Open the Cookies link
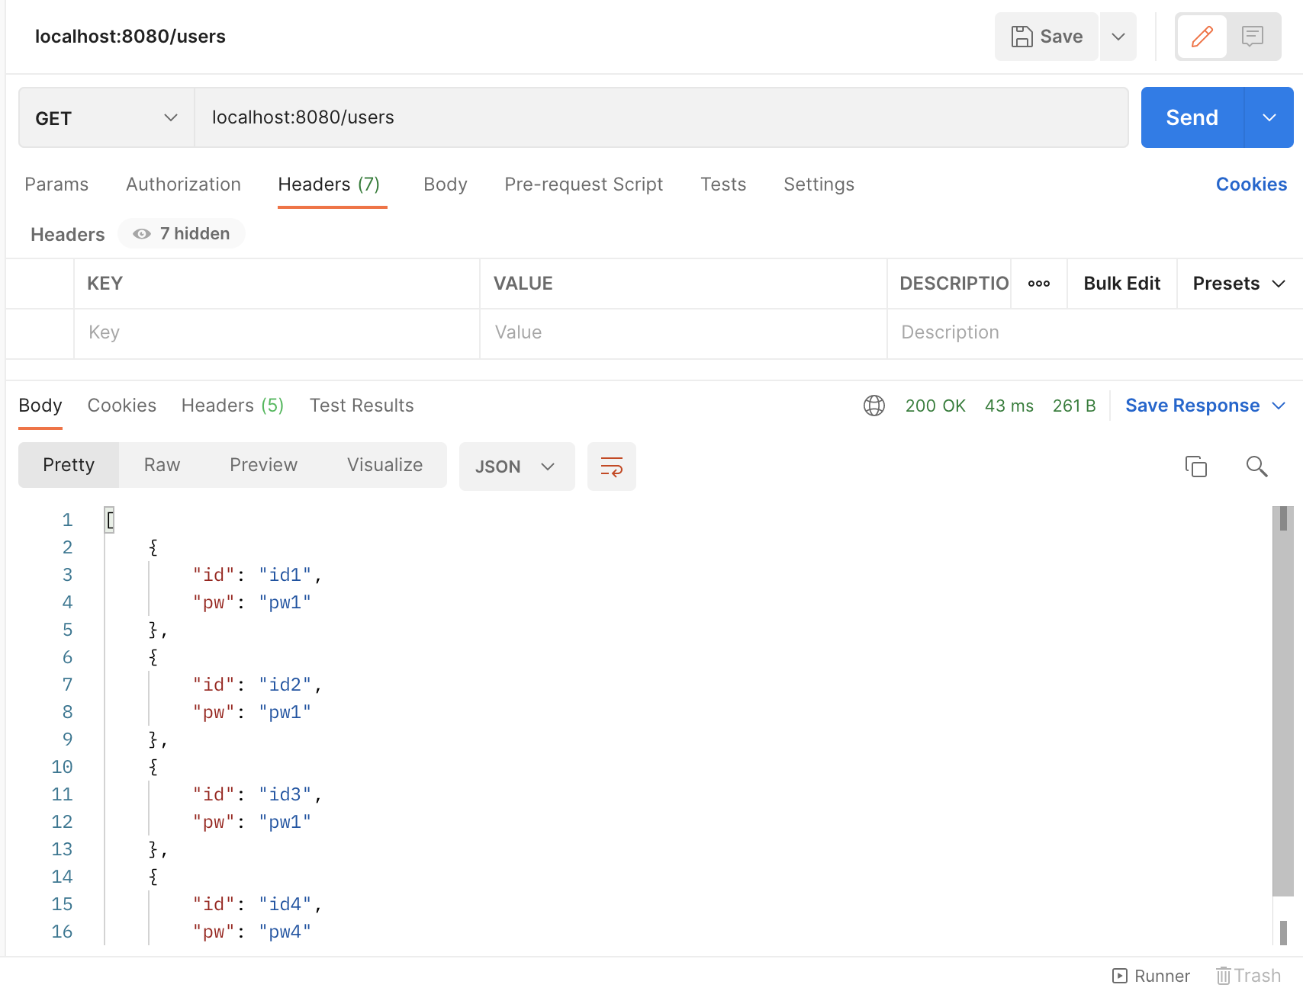Image resolution: width=1303 pixels, height=991 pixels. coord(1251,184)
